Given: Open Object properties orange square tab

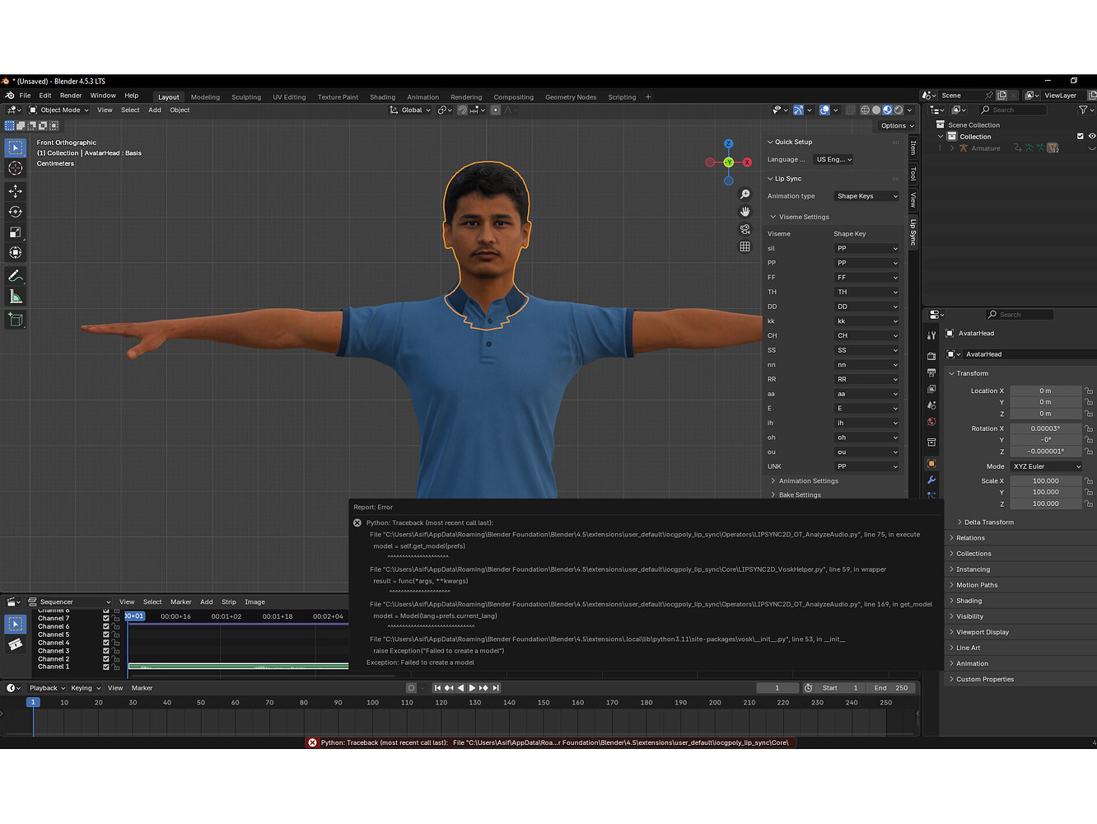Looking at the screenshot, I should (931, 463).
